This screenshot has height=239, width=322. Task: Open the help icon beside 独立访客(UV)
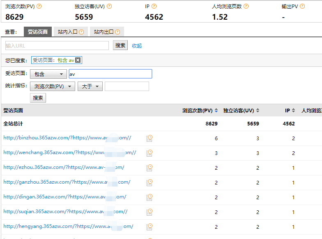(x=109, y=7)
